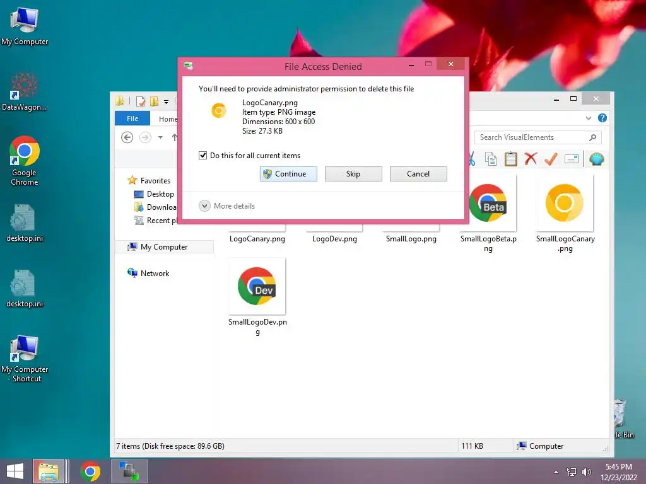This screenshot has height=484, width=646.
Task: Click the Cut scissors toolbar icon
Action: [472, 159]
